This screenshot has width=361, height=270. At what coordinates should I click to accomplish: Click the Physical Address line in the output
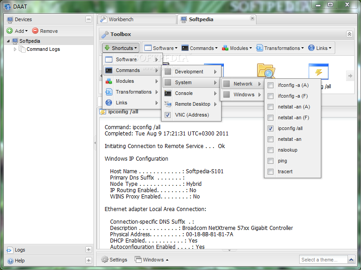point(171,234)
